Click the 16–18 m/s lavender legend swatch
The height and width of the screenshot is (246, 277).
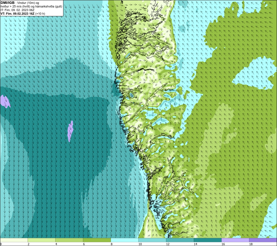(235, 240)
